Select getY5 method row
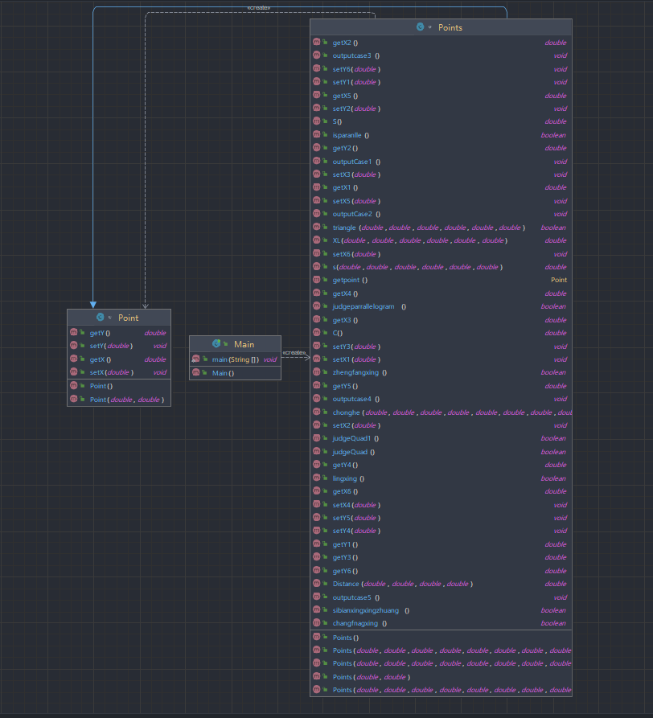 tap(441, 386)
